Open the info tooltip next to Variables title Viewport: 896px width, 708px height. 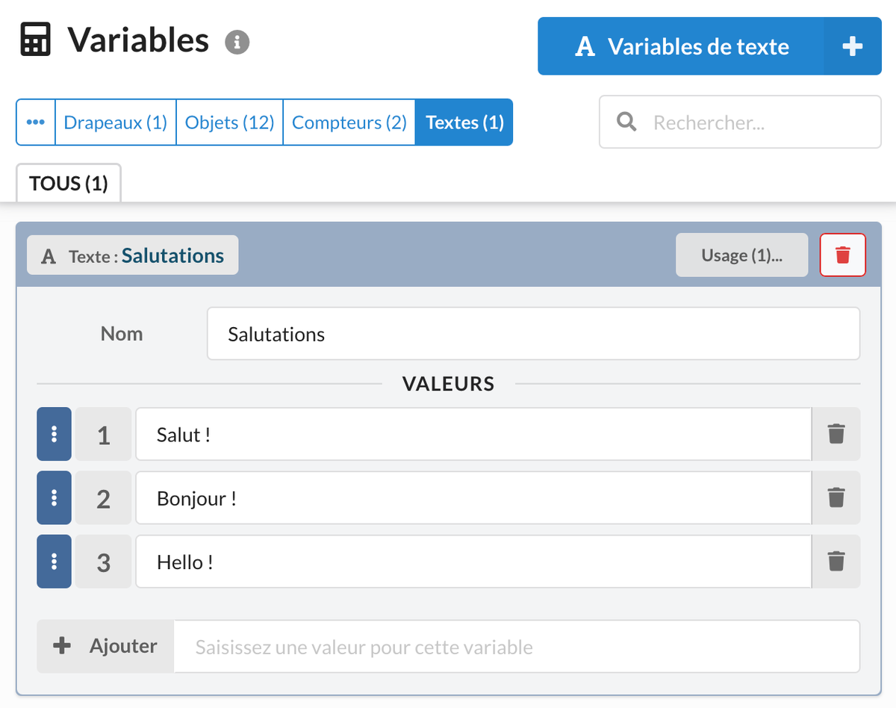click(x=237, y=43)
